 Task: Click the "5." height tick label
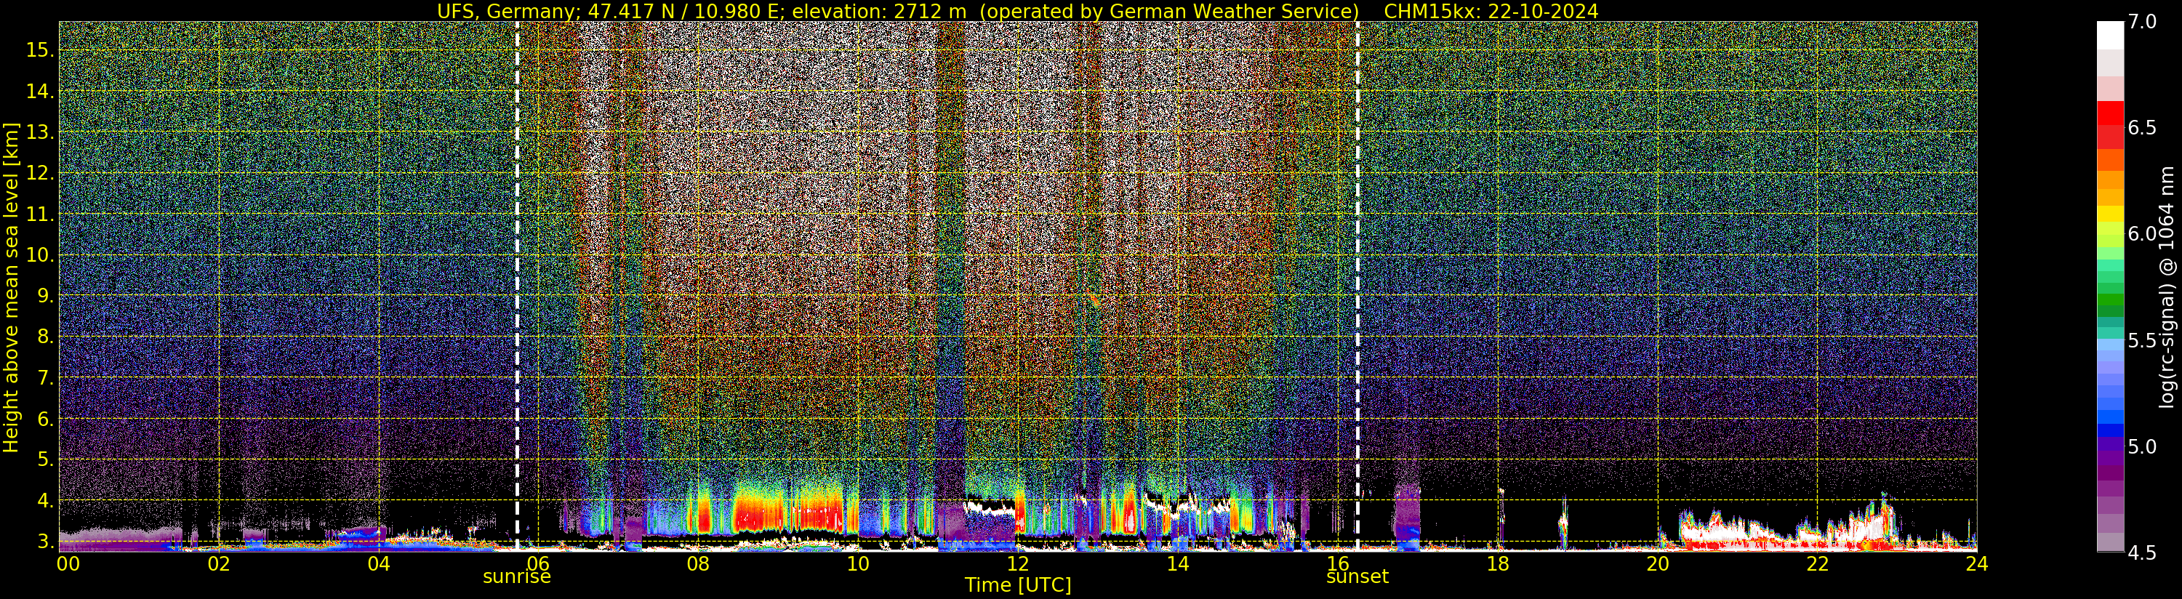(x=45, y=460)
